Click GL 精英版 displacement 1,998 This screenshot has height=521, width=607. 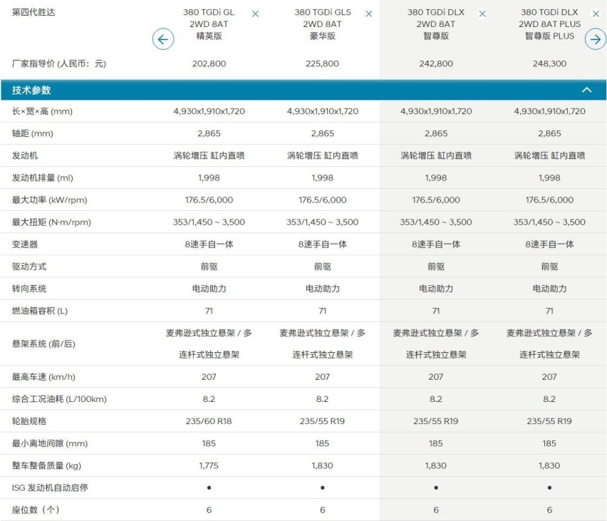tap(209, 177)
